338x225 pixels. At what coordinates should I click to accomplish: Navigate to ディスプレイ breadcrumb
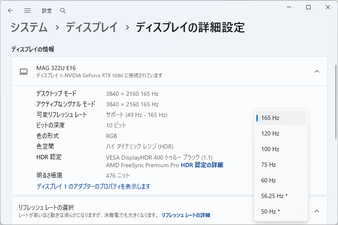pyautogui.click(x=92, y=27)
